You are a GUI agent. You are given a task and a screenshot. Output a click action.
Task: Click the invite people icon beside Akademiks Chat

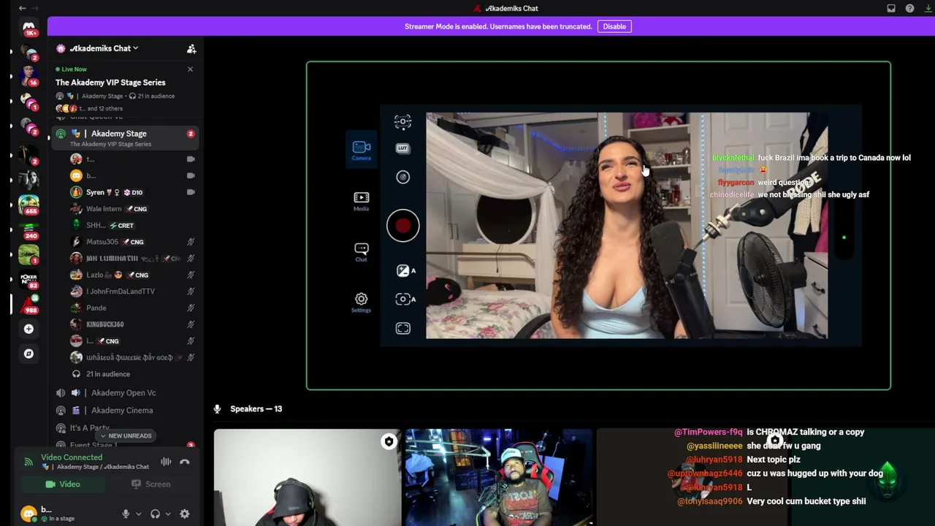coord(191,49)
